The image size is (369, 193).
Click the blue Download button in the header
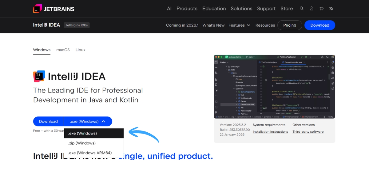click(320, 25)
